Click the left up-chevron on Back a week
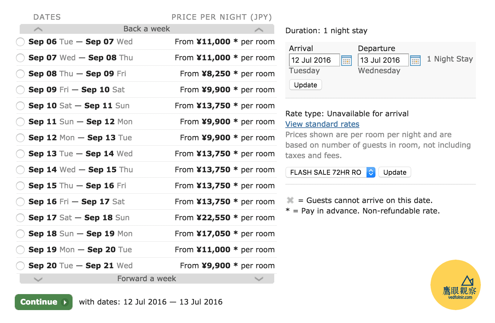This screenshot has width=495, height=323. pyautogui.click(x=38, y=29)
